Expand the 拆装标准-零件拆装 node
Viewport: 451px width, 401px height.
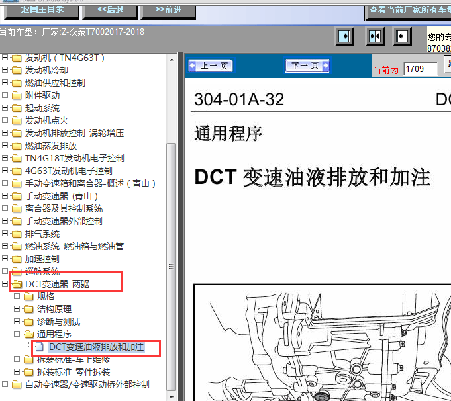17,372
